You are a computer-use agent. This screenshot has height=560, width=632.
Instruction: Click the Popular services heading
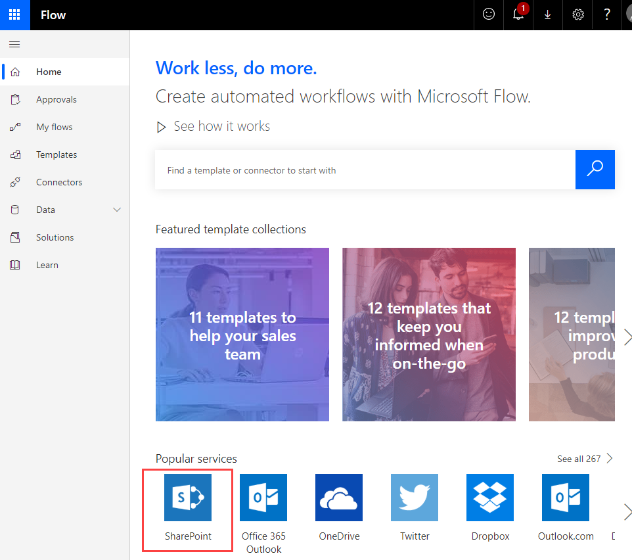(196, 459)
